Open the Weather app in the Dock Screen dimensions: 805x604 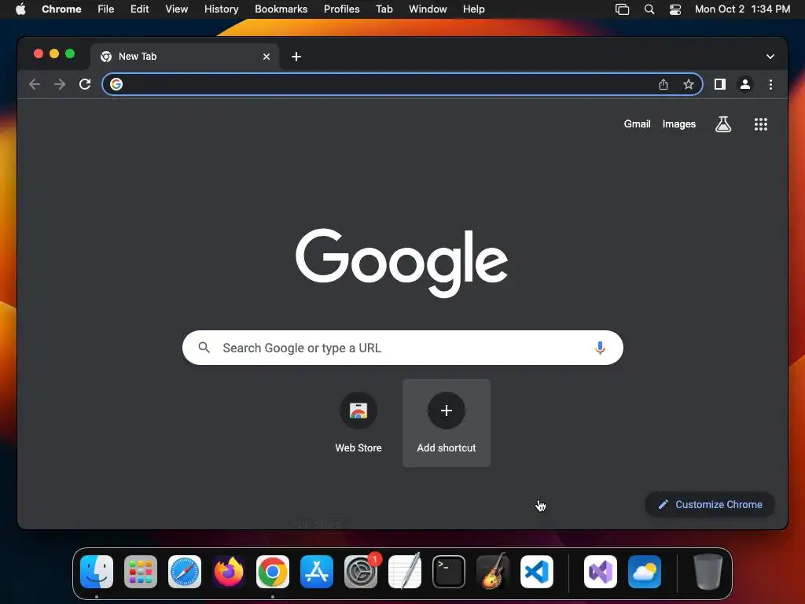coord(645,572)
